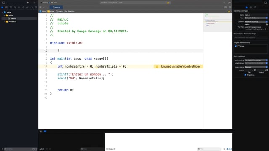Image resolution: width=269 pixels, height=151 pixels.
Task: Open the Type dropdown in inspector
Action: pos(256,18)
